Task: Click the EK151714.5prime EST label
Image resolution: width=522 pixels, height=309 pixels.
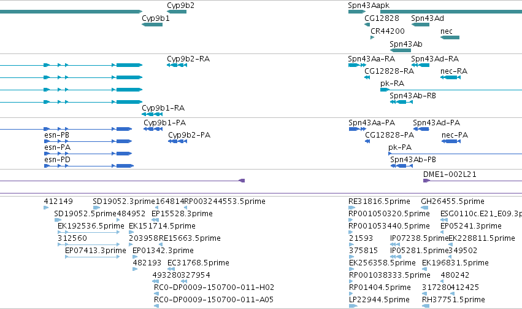Action: tap(162, 226)
